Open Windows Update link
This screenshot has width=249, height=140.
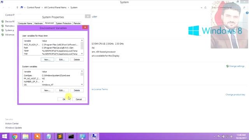pyautogui.click(x=14, y=128)
